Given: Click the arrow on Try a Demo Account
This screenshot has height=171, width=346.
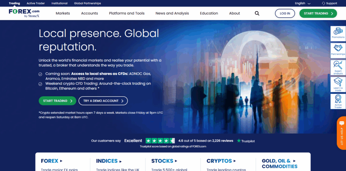Looking at the screenshot, I should [122, 101].
